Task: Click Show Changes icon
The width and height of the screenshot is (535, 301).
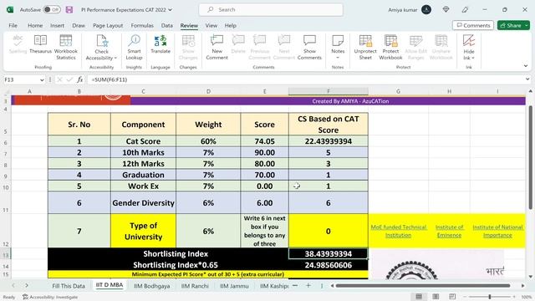Action: [188, 47]
